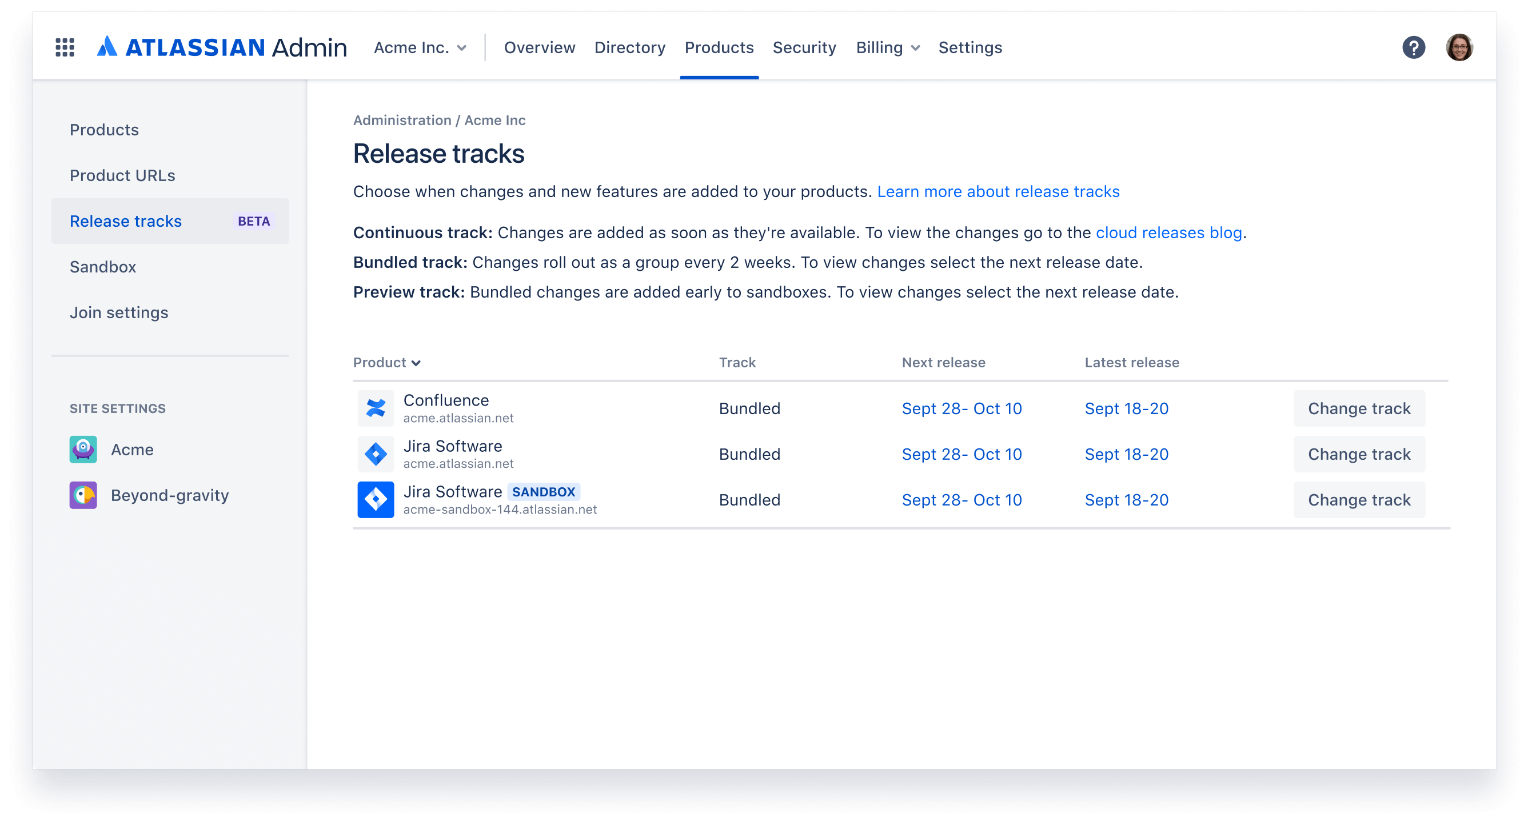Viewport: 1528px width, 822px height.
Task: Navigate to the Administration breadcrumb
Action: 402,120
